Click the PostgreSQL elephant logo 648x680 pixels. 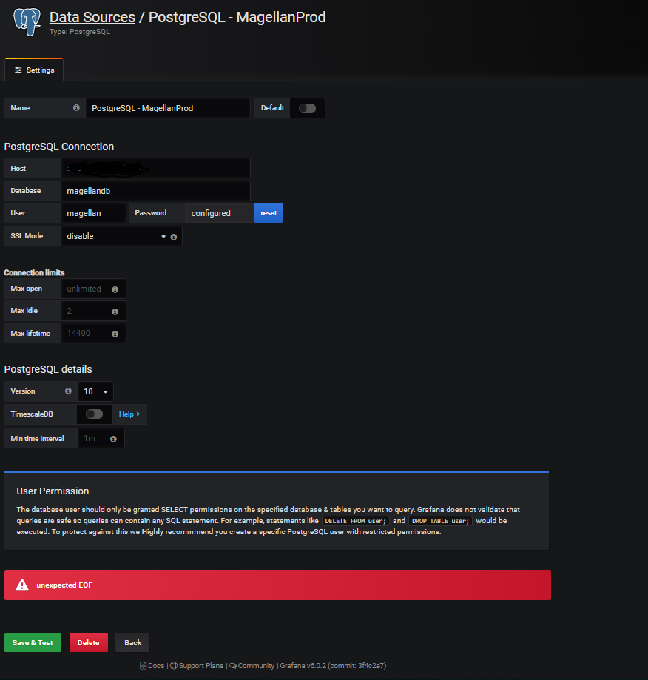pos(26,22)
